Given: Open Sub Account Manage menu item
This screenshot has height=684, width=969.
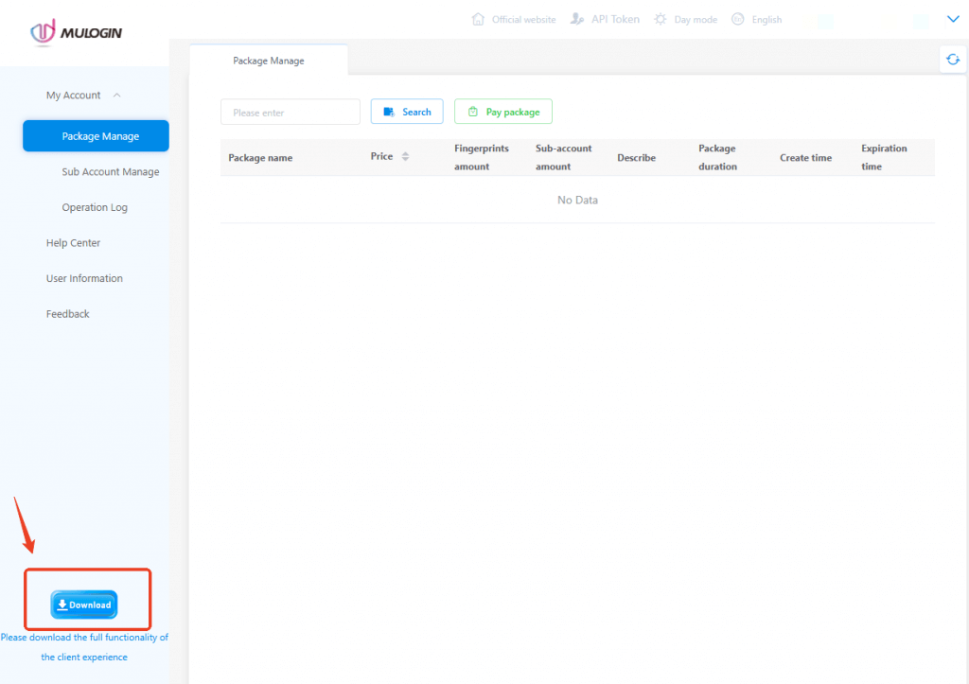Looking at the screenshot, I should point(111,172).
